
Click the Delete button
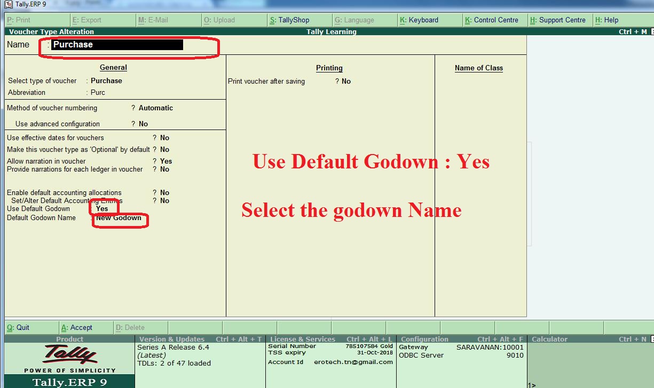tap(141, 328)
